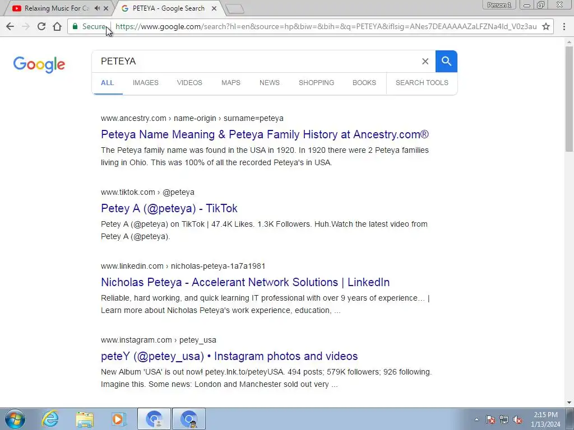Screen dimensions: 574x430
Task: Open the clock showing 2:15 PM
Action: pyautogui.click(x=545, y=419)
